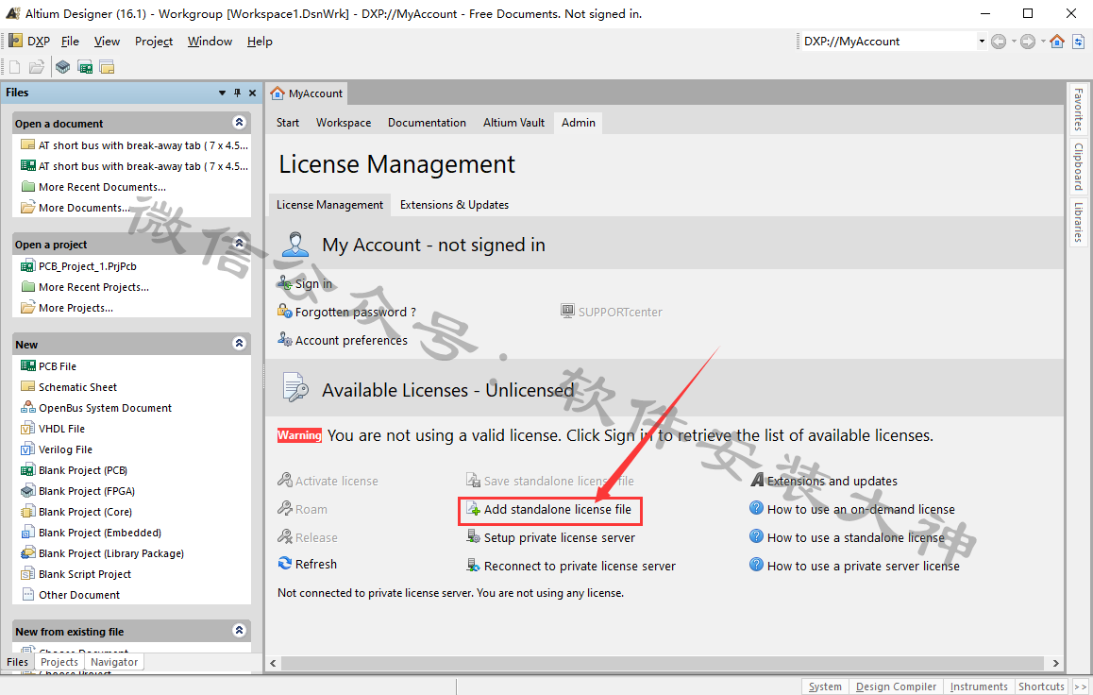
Task: Close the Files panel
Action: 252,93
